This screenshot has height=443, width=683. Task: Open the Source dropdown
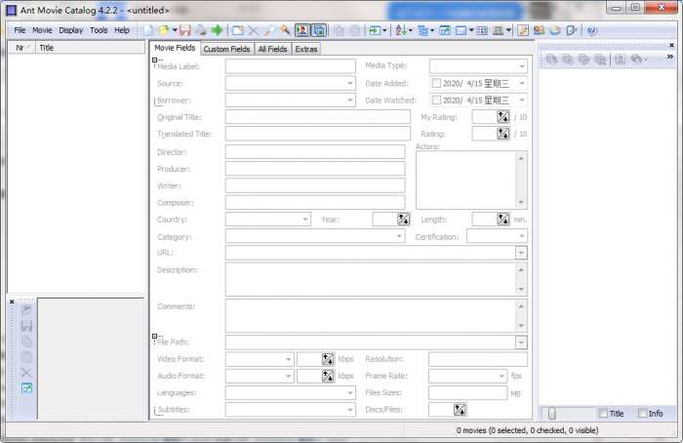coord(349,83)
